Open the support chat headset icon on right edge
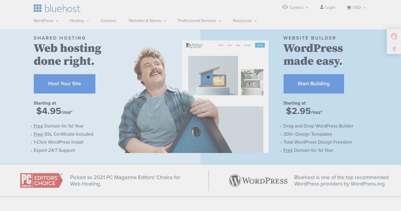 tap(394, 36)
